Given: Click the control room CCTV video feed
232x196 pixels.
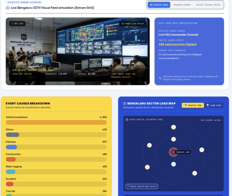Looking at the screenshot, I should click(x=78, y=51).
